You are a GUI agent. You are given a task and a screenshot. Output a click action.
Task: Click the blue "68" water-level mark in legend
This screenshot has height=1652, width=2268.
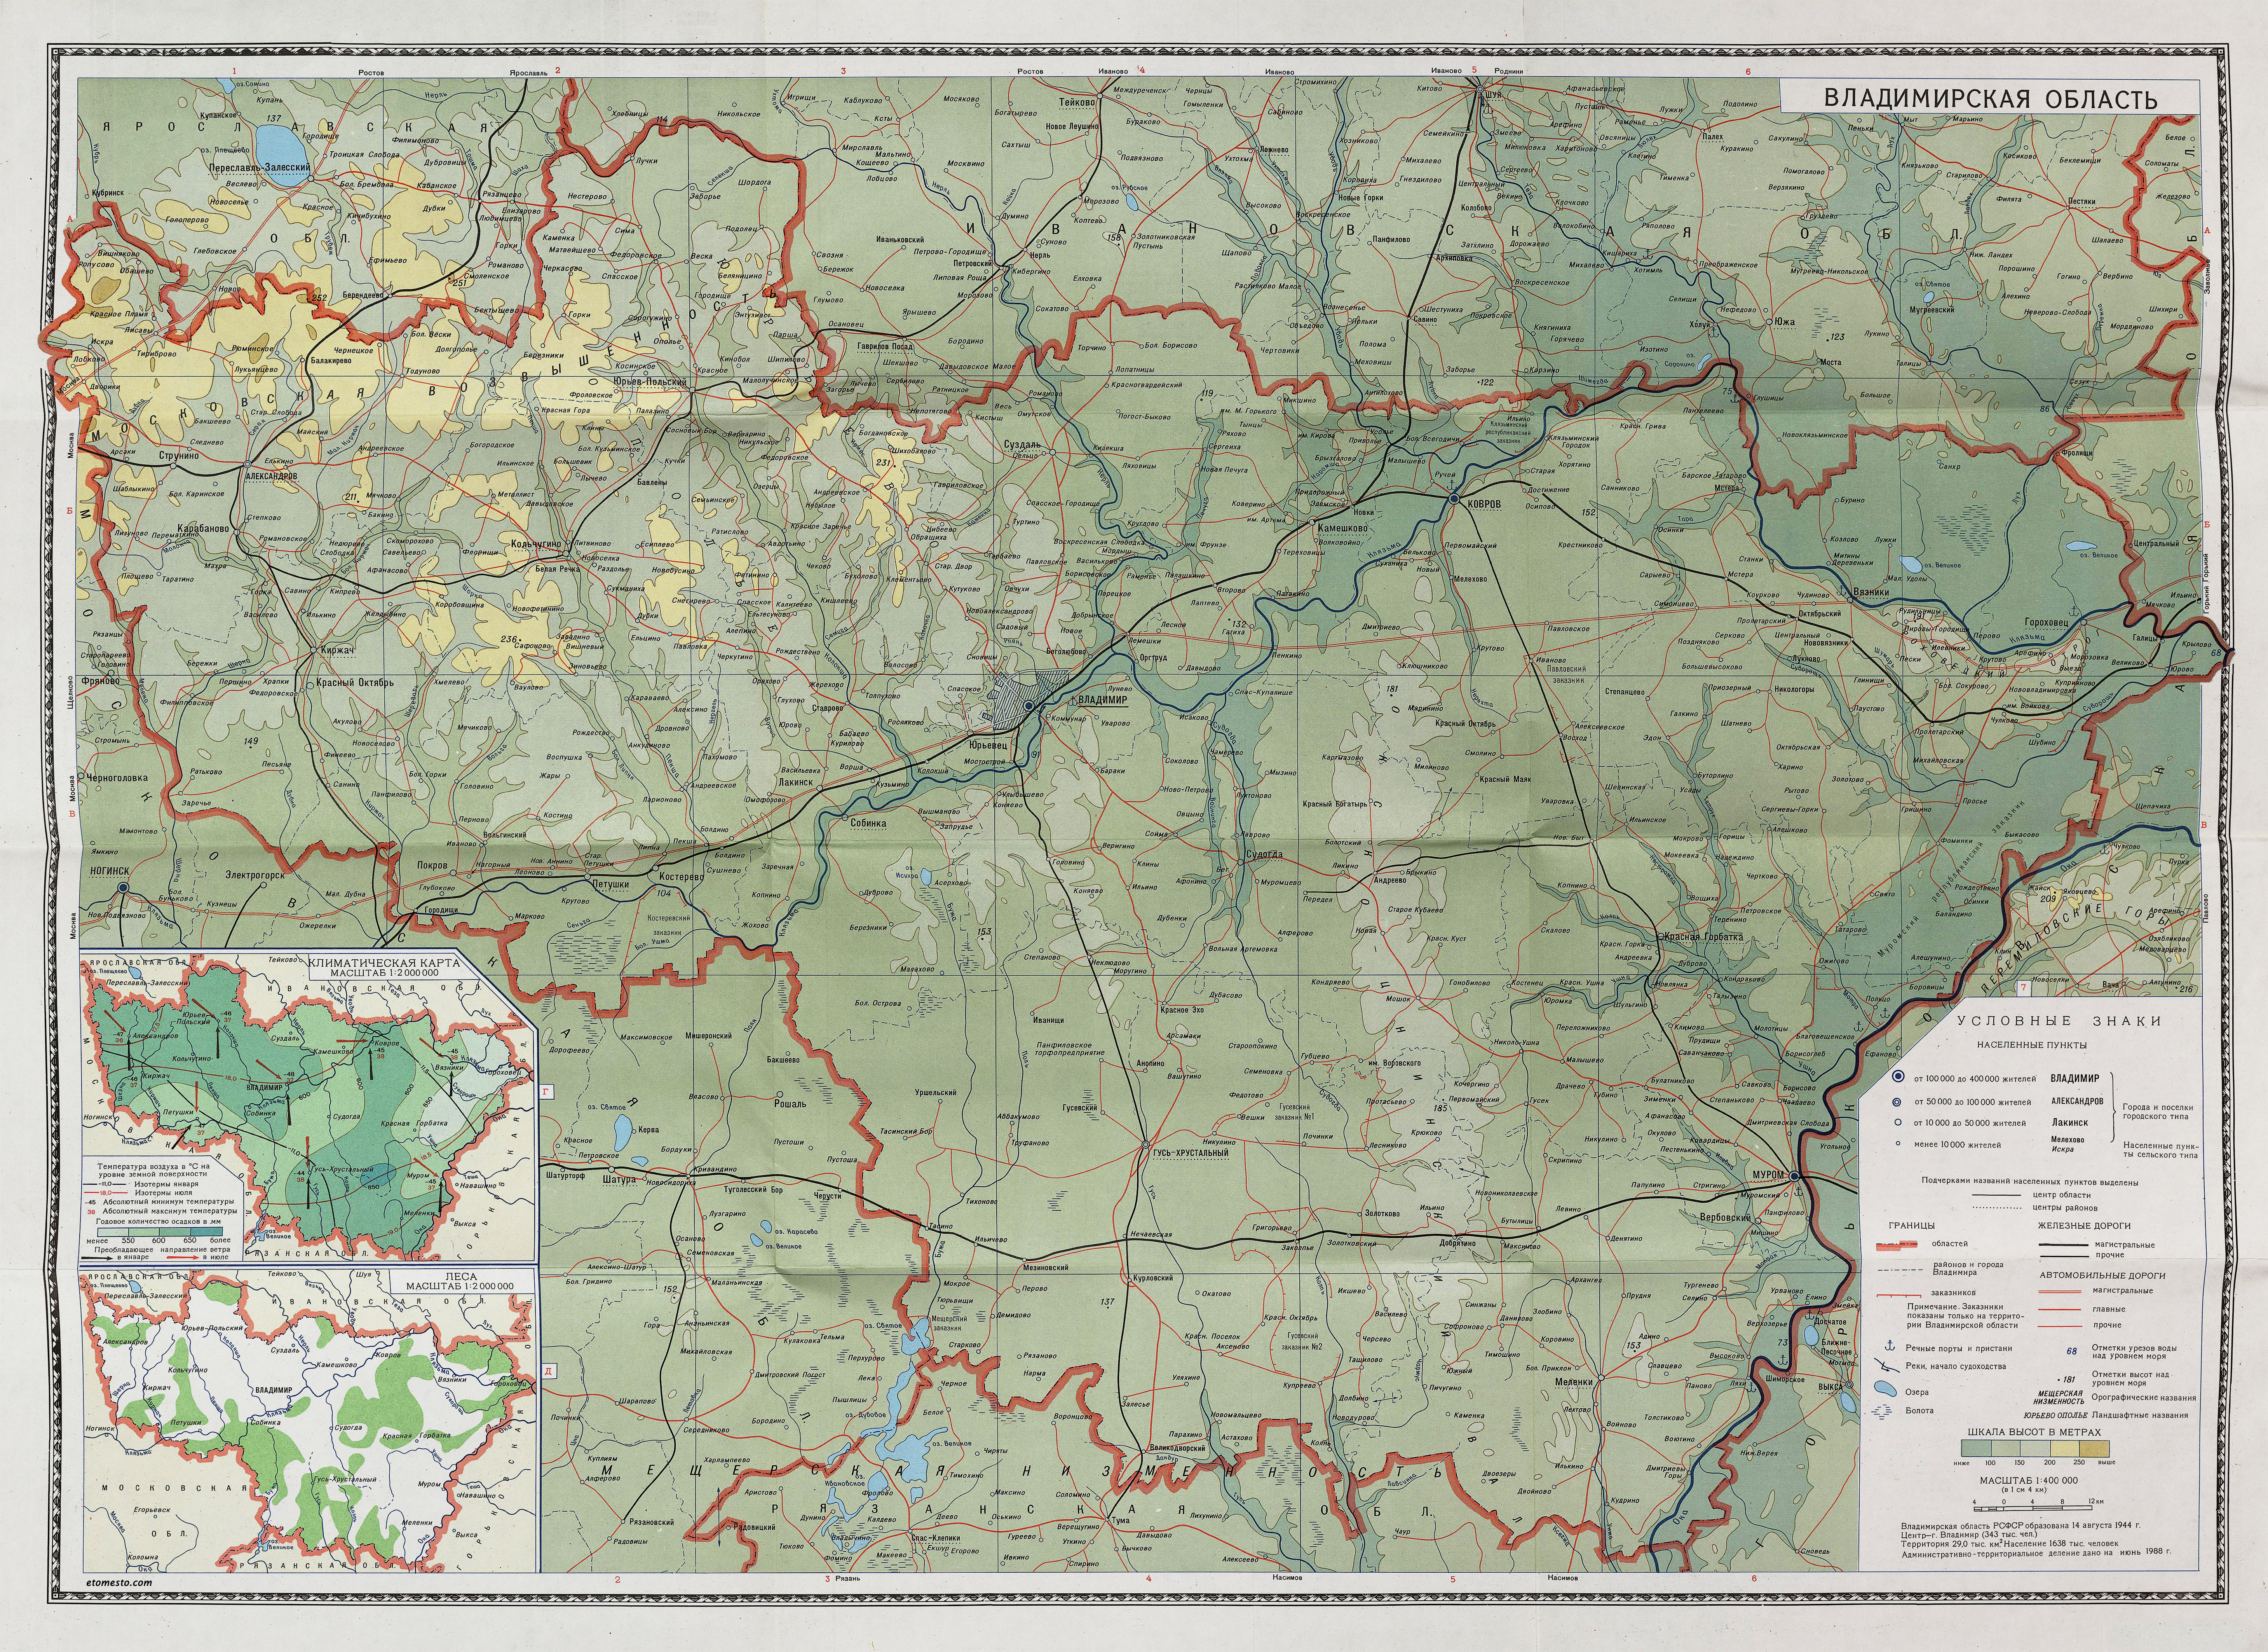[2072, 1352]
